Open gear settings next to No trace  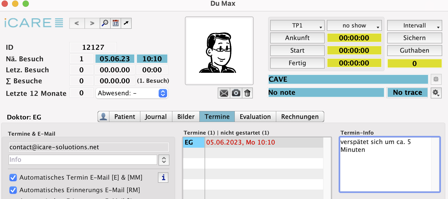(x=436, y=93)
